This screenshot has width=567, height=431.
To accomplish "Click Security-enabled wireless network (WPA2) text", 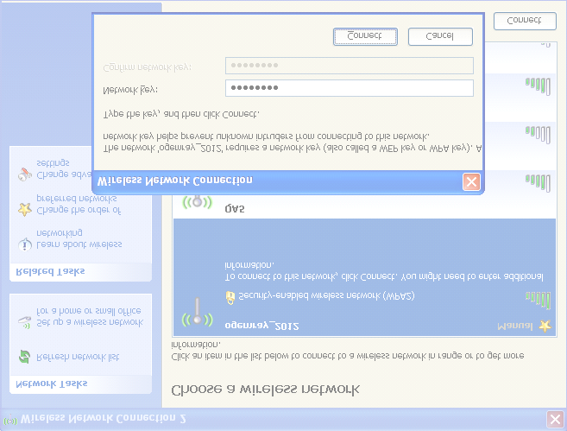I will click(x=326, y=295).
